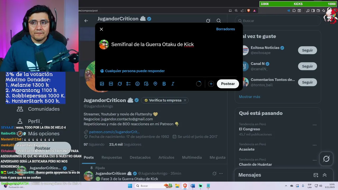The width and height of the screenshot is (338, 190).
Task: Schedule the post with calendar icon
Action: [x=146, y=84]
